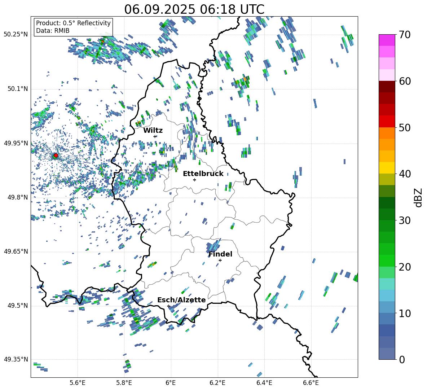427x390 pixels.
Task: Click the Findel station cross marker
Action: click(220, 260)
